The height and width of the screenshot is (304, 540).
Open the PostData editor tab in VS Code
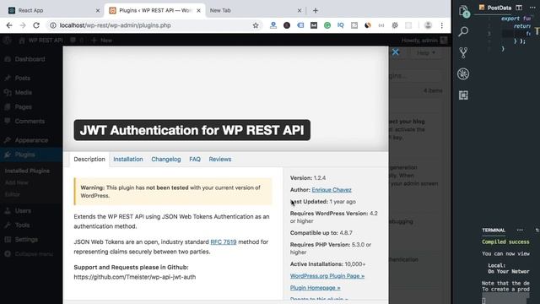point(495,8)
